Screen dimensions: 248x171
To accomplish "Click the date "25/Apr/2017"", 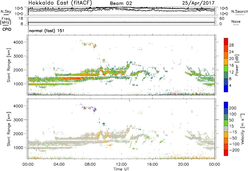I will click(x=198, y=3).
